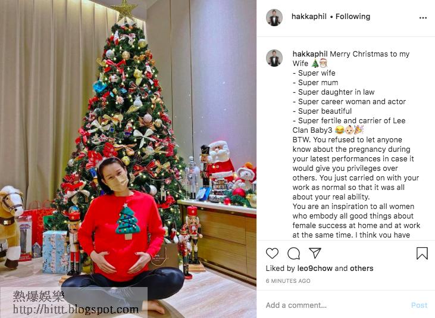Click the gold star atop the tree
The width and height of the screenshot is (435, 318).
tap(124, 9)
